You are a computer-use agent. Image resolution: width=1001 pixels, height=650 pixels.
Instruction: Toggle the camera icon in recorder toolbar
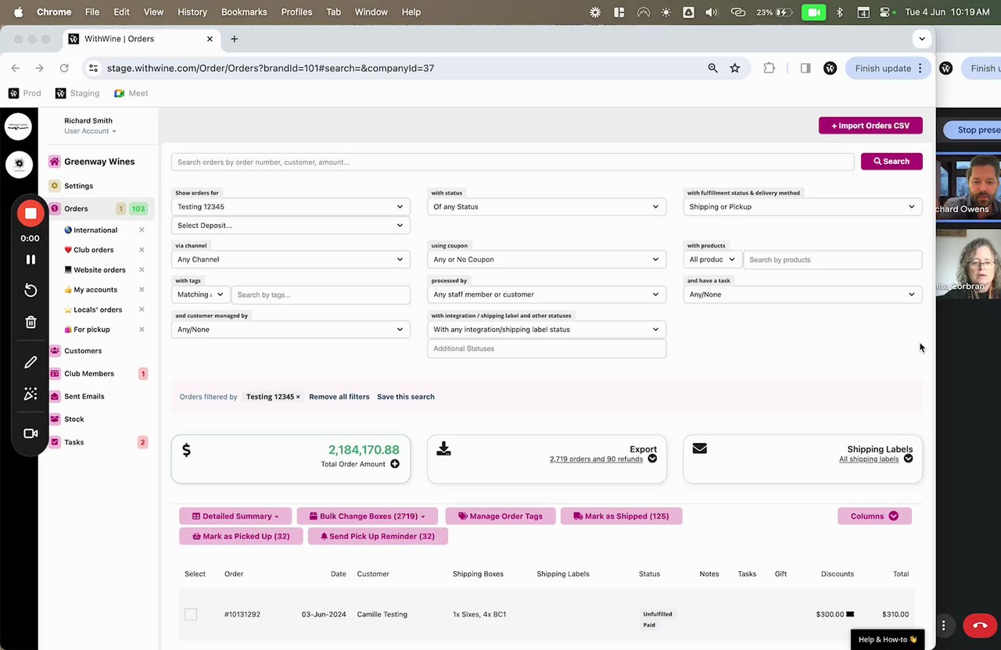30,434
